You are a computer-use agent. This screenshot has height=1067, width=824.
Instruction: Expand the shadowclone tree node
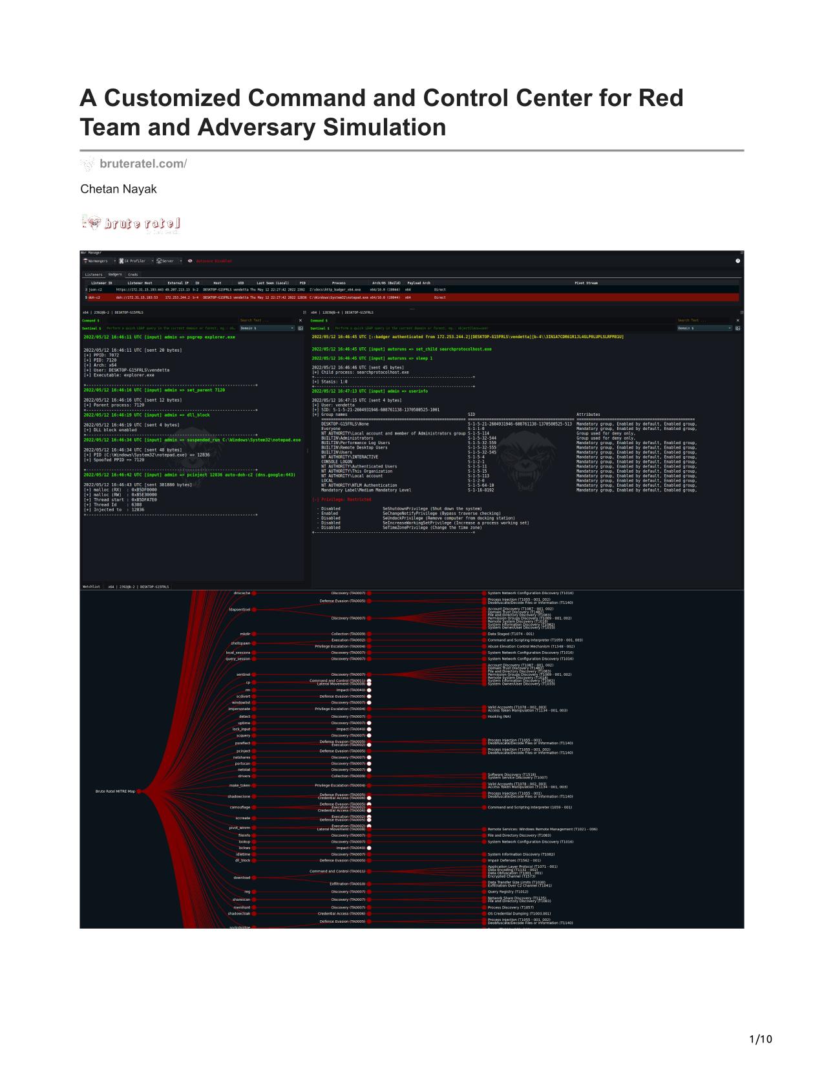254,797
